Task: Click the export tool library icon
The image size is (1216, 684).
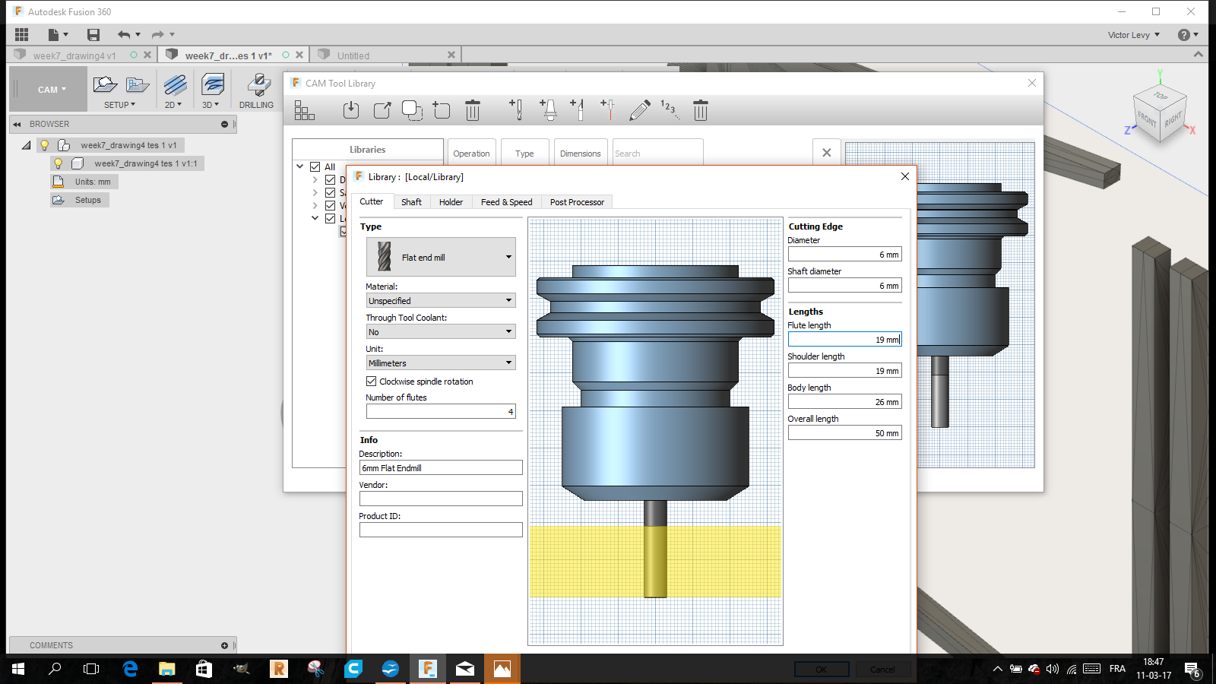Action: coord(382,111)
